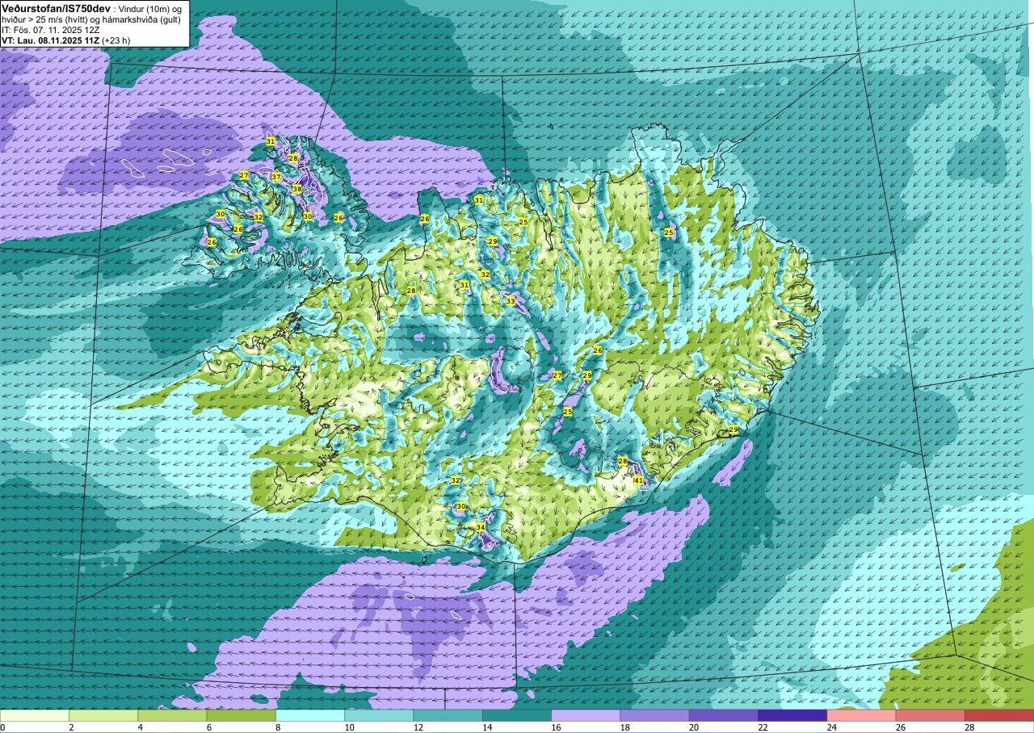Select the legend scale number 24
This screenshot has width=1034, height=733.
click(x=831, y=727)
